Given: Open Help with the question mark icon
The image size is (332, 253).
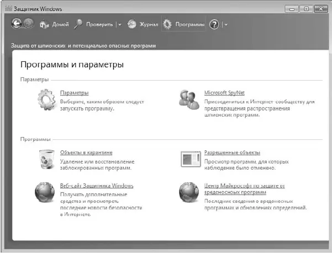Looking at the screenshot, I should point(215,25).
